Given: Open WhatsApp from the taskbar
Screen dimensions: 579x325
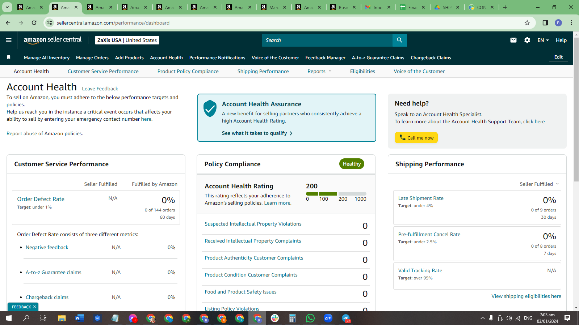Looking at the screenshot, I should tap(310, 318).
